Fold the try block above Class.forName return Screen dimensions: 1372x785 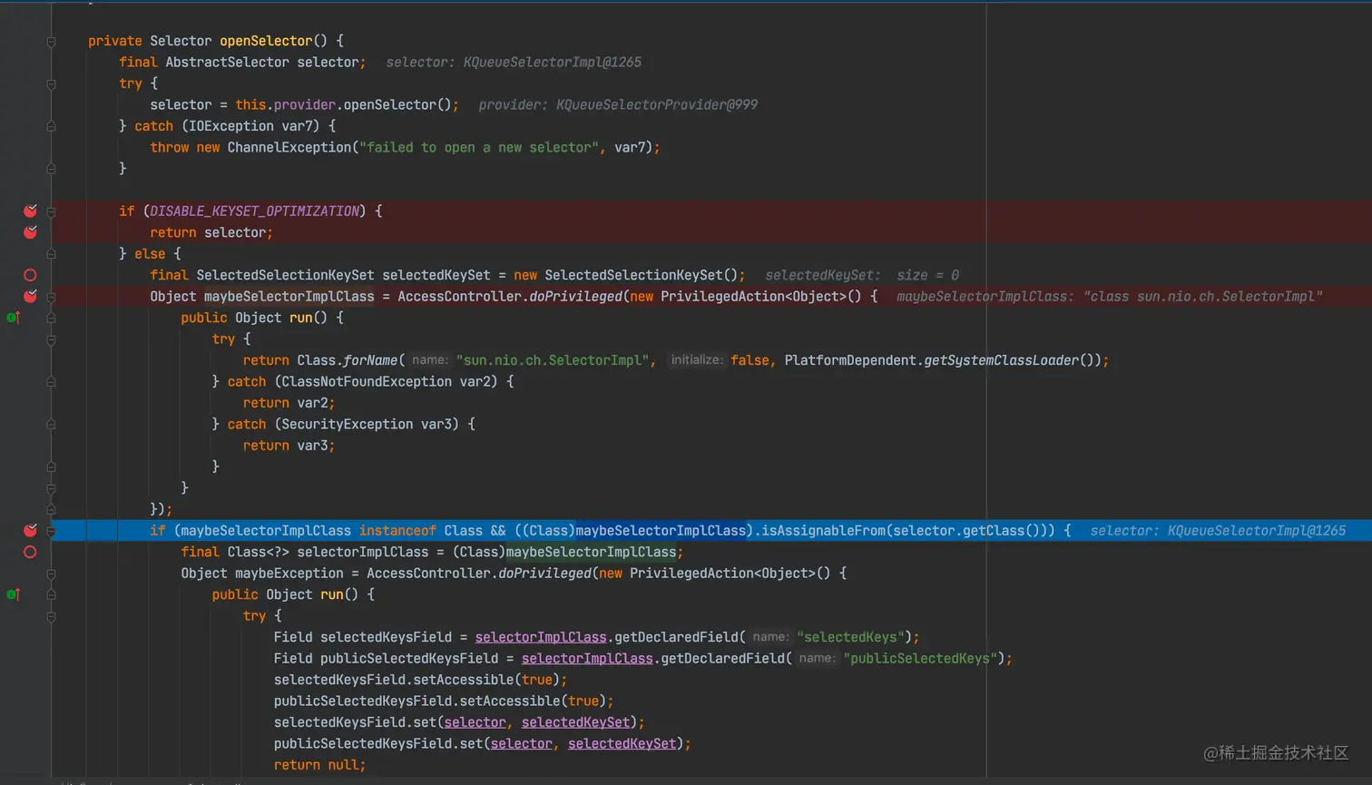51,339
